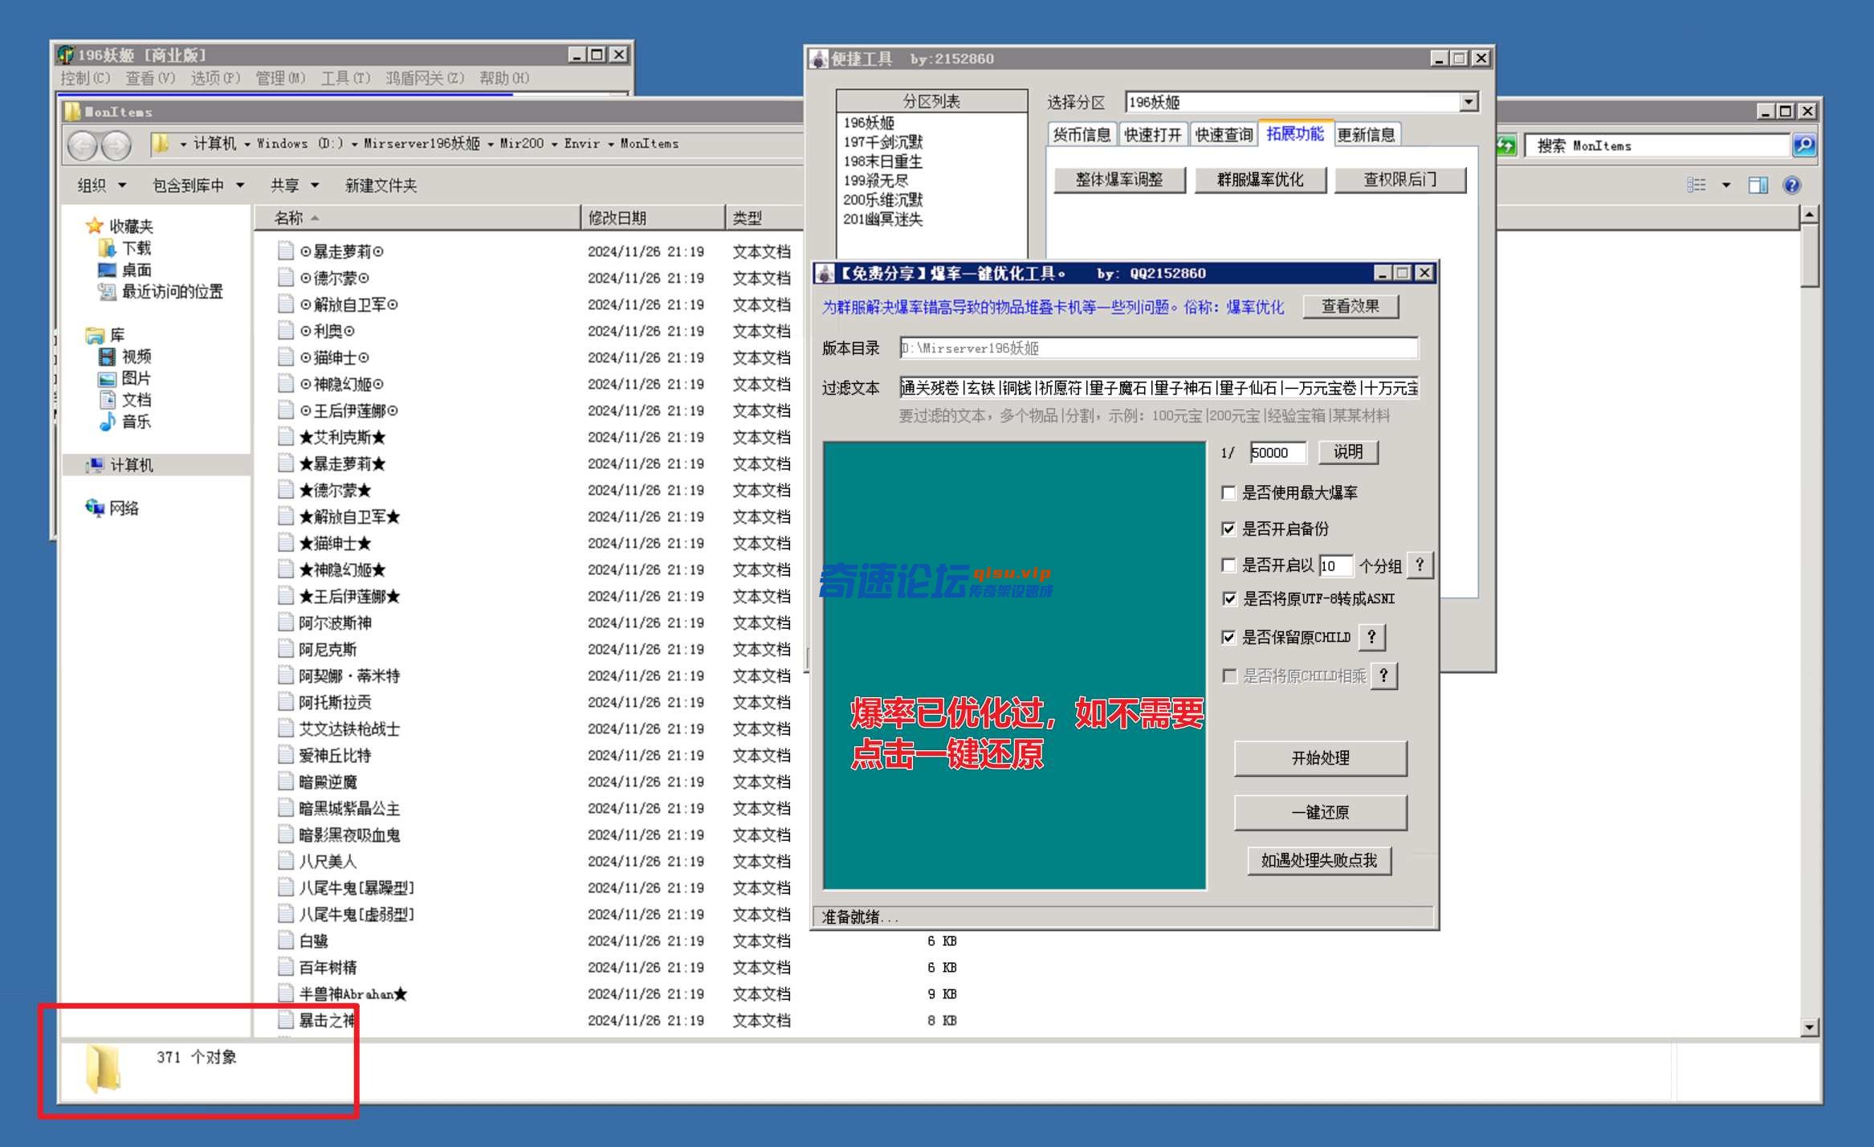Enable the 是否开启以 grouping checkbox
The image size is (1874, 1147).
click(x=1228, y=565)
